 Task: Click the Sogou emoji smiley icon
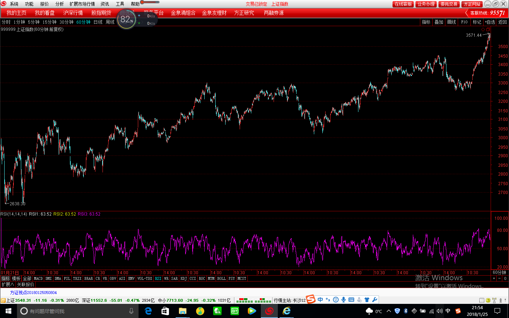coord(335,300)
